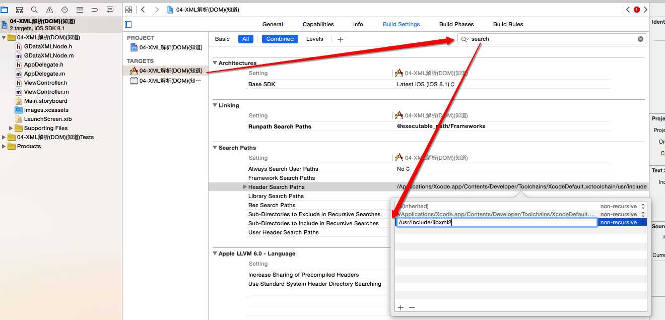
Task: Expand the Supporting Files folder
Action: coord(11,128)
